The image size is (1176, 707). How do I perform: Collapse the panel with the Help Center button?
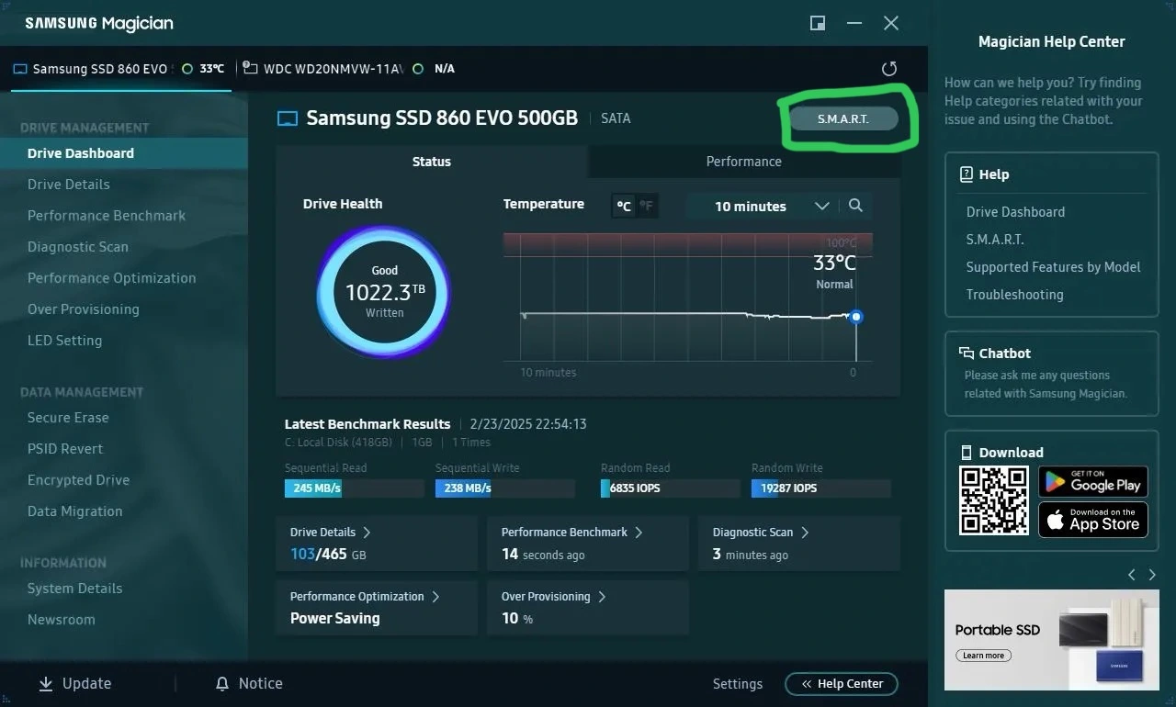click(x=842, y=684)
